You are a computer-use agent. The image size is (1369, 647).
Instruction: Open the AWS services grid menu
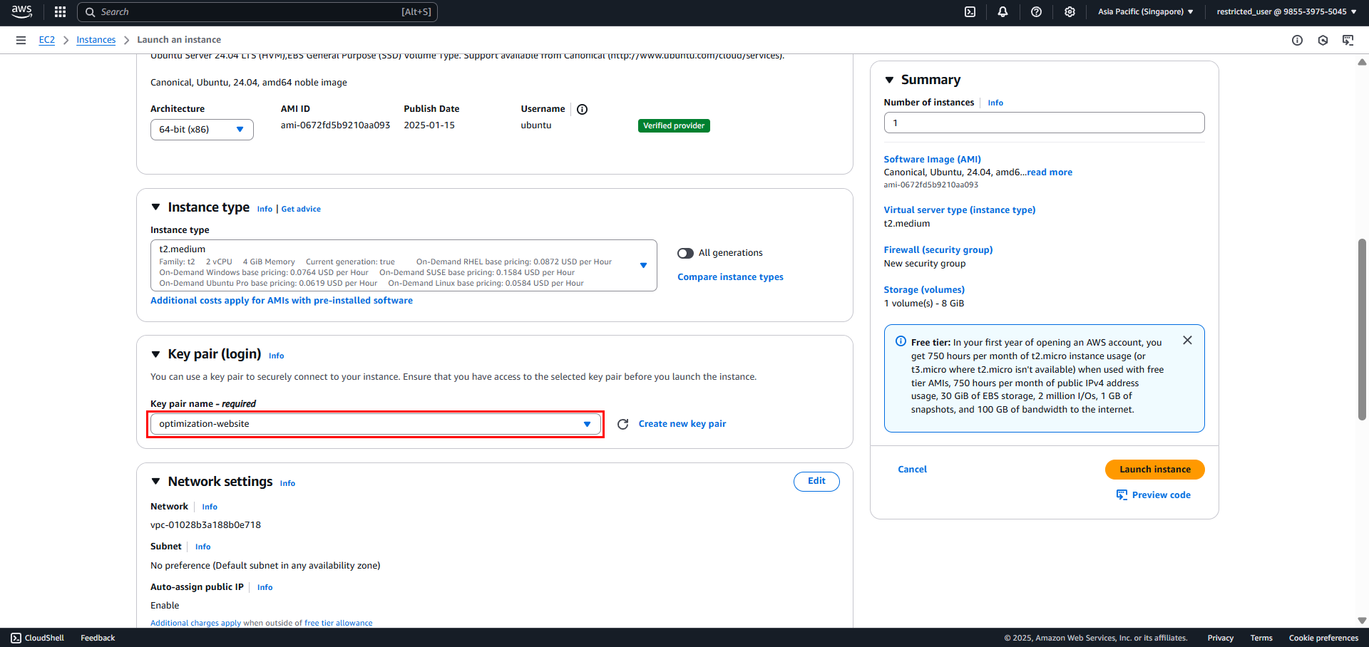click(60, 11)
